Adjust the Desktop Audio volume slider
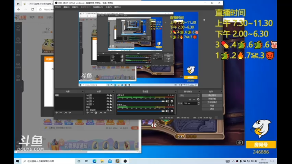Image resolution: width=292 pixels, height=164 pixels. [141, 101]
